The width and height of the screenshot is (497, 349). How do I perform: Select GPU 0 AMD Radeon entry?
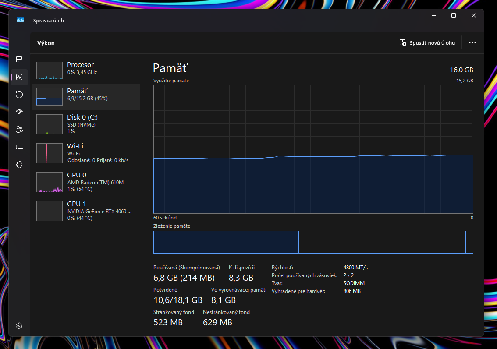pyautogui.click(x=86, y=182)
